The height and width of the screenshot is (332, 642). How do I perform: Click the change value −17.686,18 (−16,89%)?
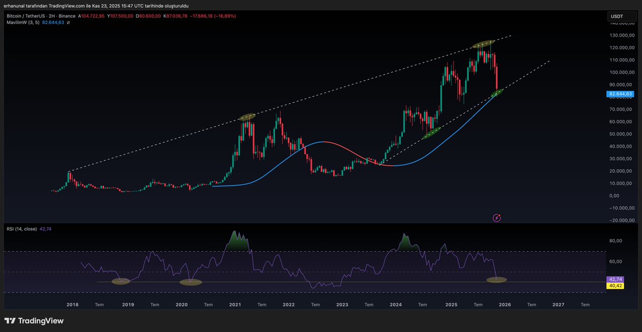point(213,16)
